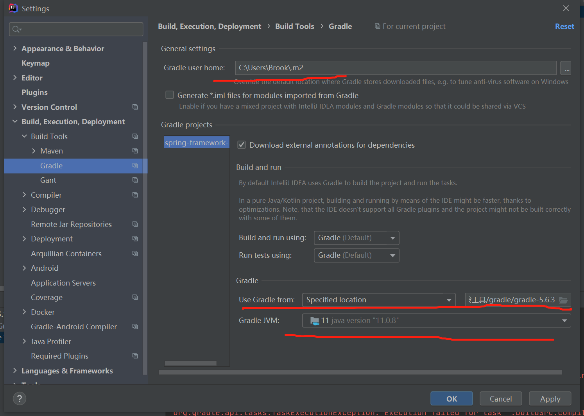Expand Languages & Frameworks section
This screenshot has width=584, height=416.
[x=15, y=371]
